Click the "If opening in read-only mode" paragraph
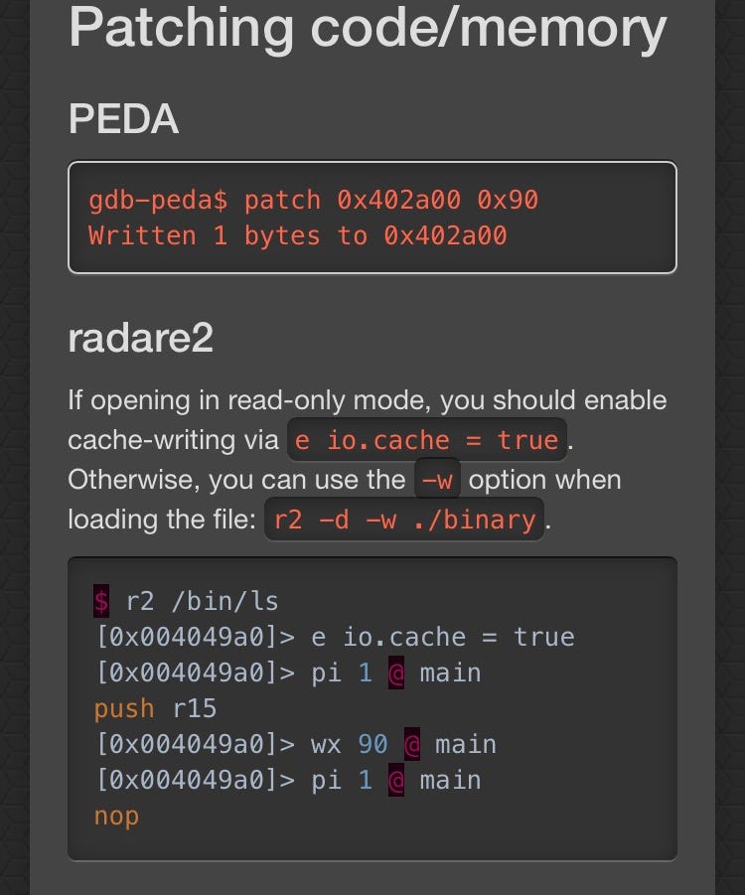The height and width of the screenshot is (895, 745). click(x=367, y=401)
